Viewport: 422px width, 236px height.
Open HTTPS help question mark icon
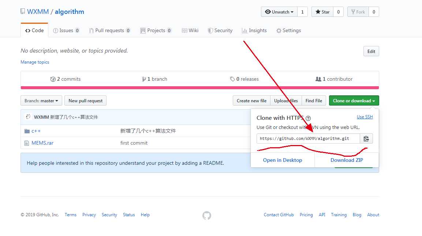(x=308, y=118)
